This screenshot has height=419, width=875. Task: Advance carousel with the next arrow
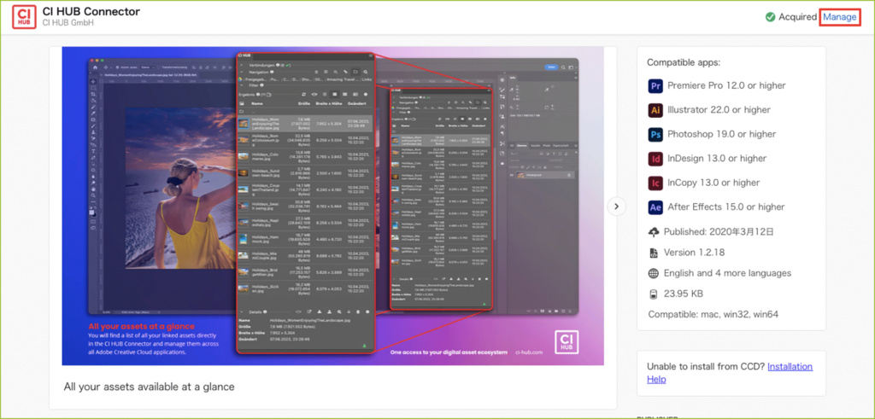click(x=617, y=207)
